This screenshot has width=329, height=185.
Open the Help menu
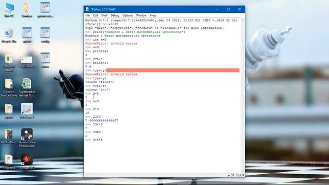(x=153, y=15)
